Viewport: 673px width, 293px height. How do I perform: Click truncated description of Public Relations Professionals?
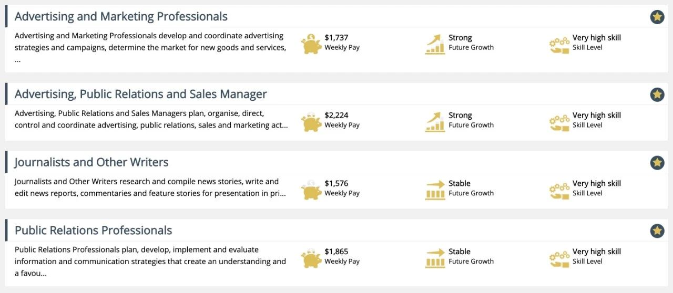[150, 261]
